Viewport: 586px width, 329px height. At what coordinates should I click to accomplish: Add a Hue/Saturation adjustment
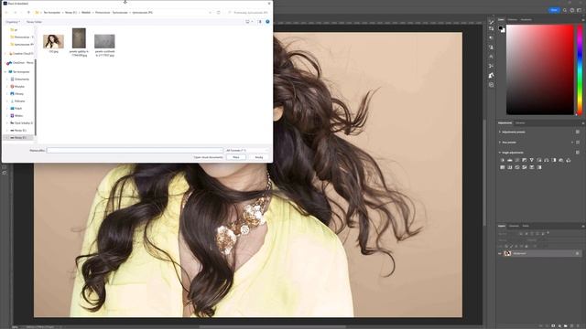tap(539, 160)
